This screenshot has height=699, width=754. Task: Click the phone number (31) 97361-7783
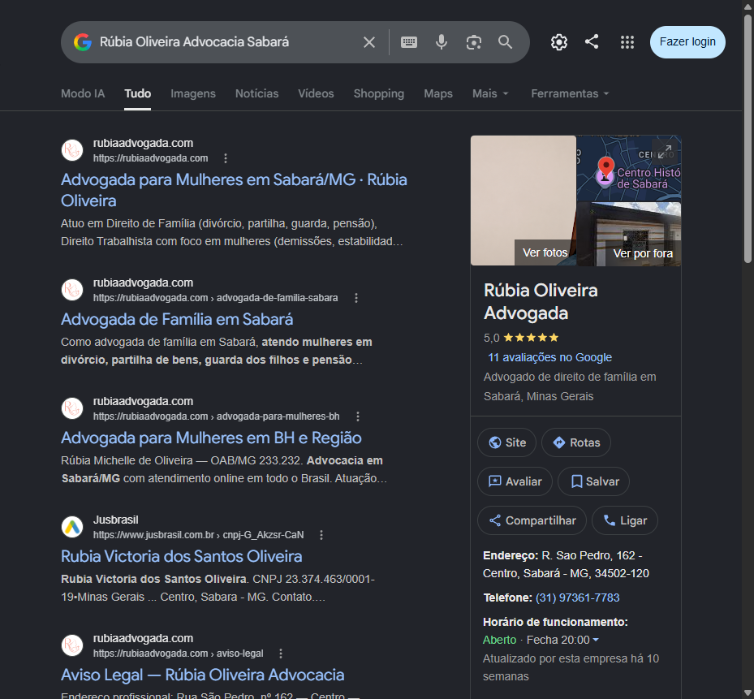(577, 598)
